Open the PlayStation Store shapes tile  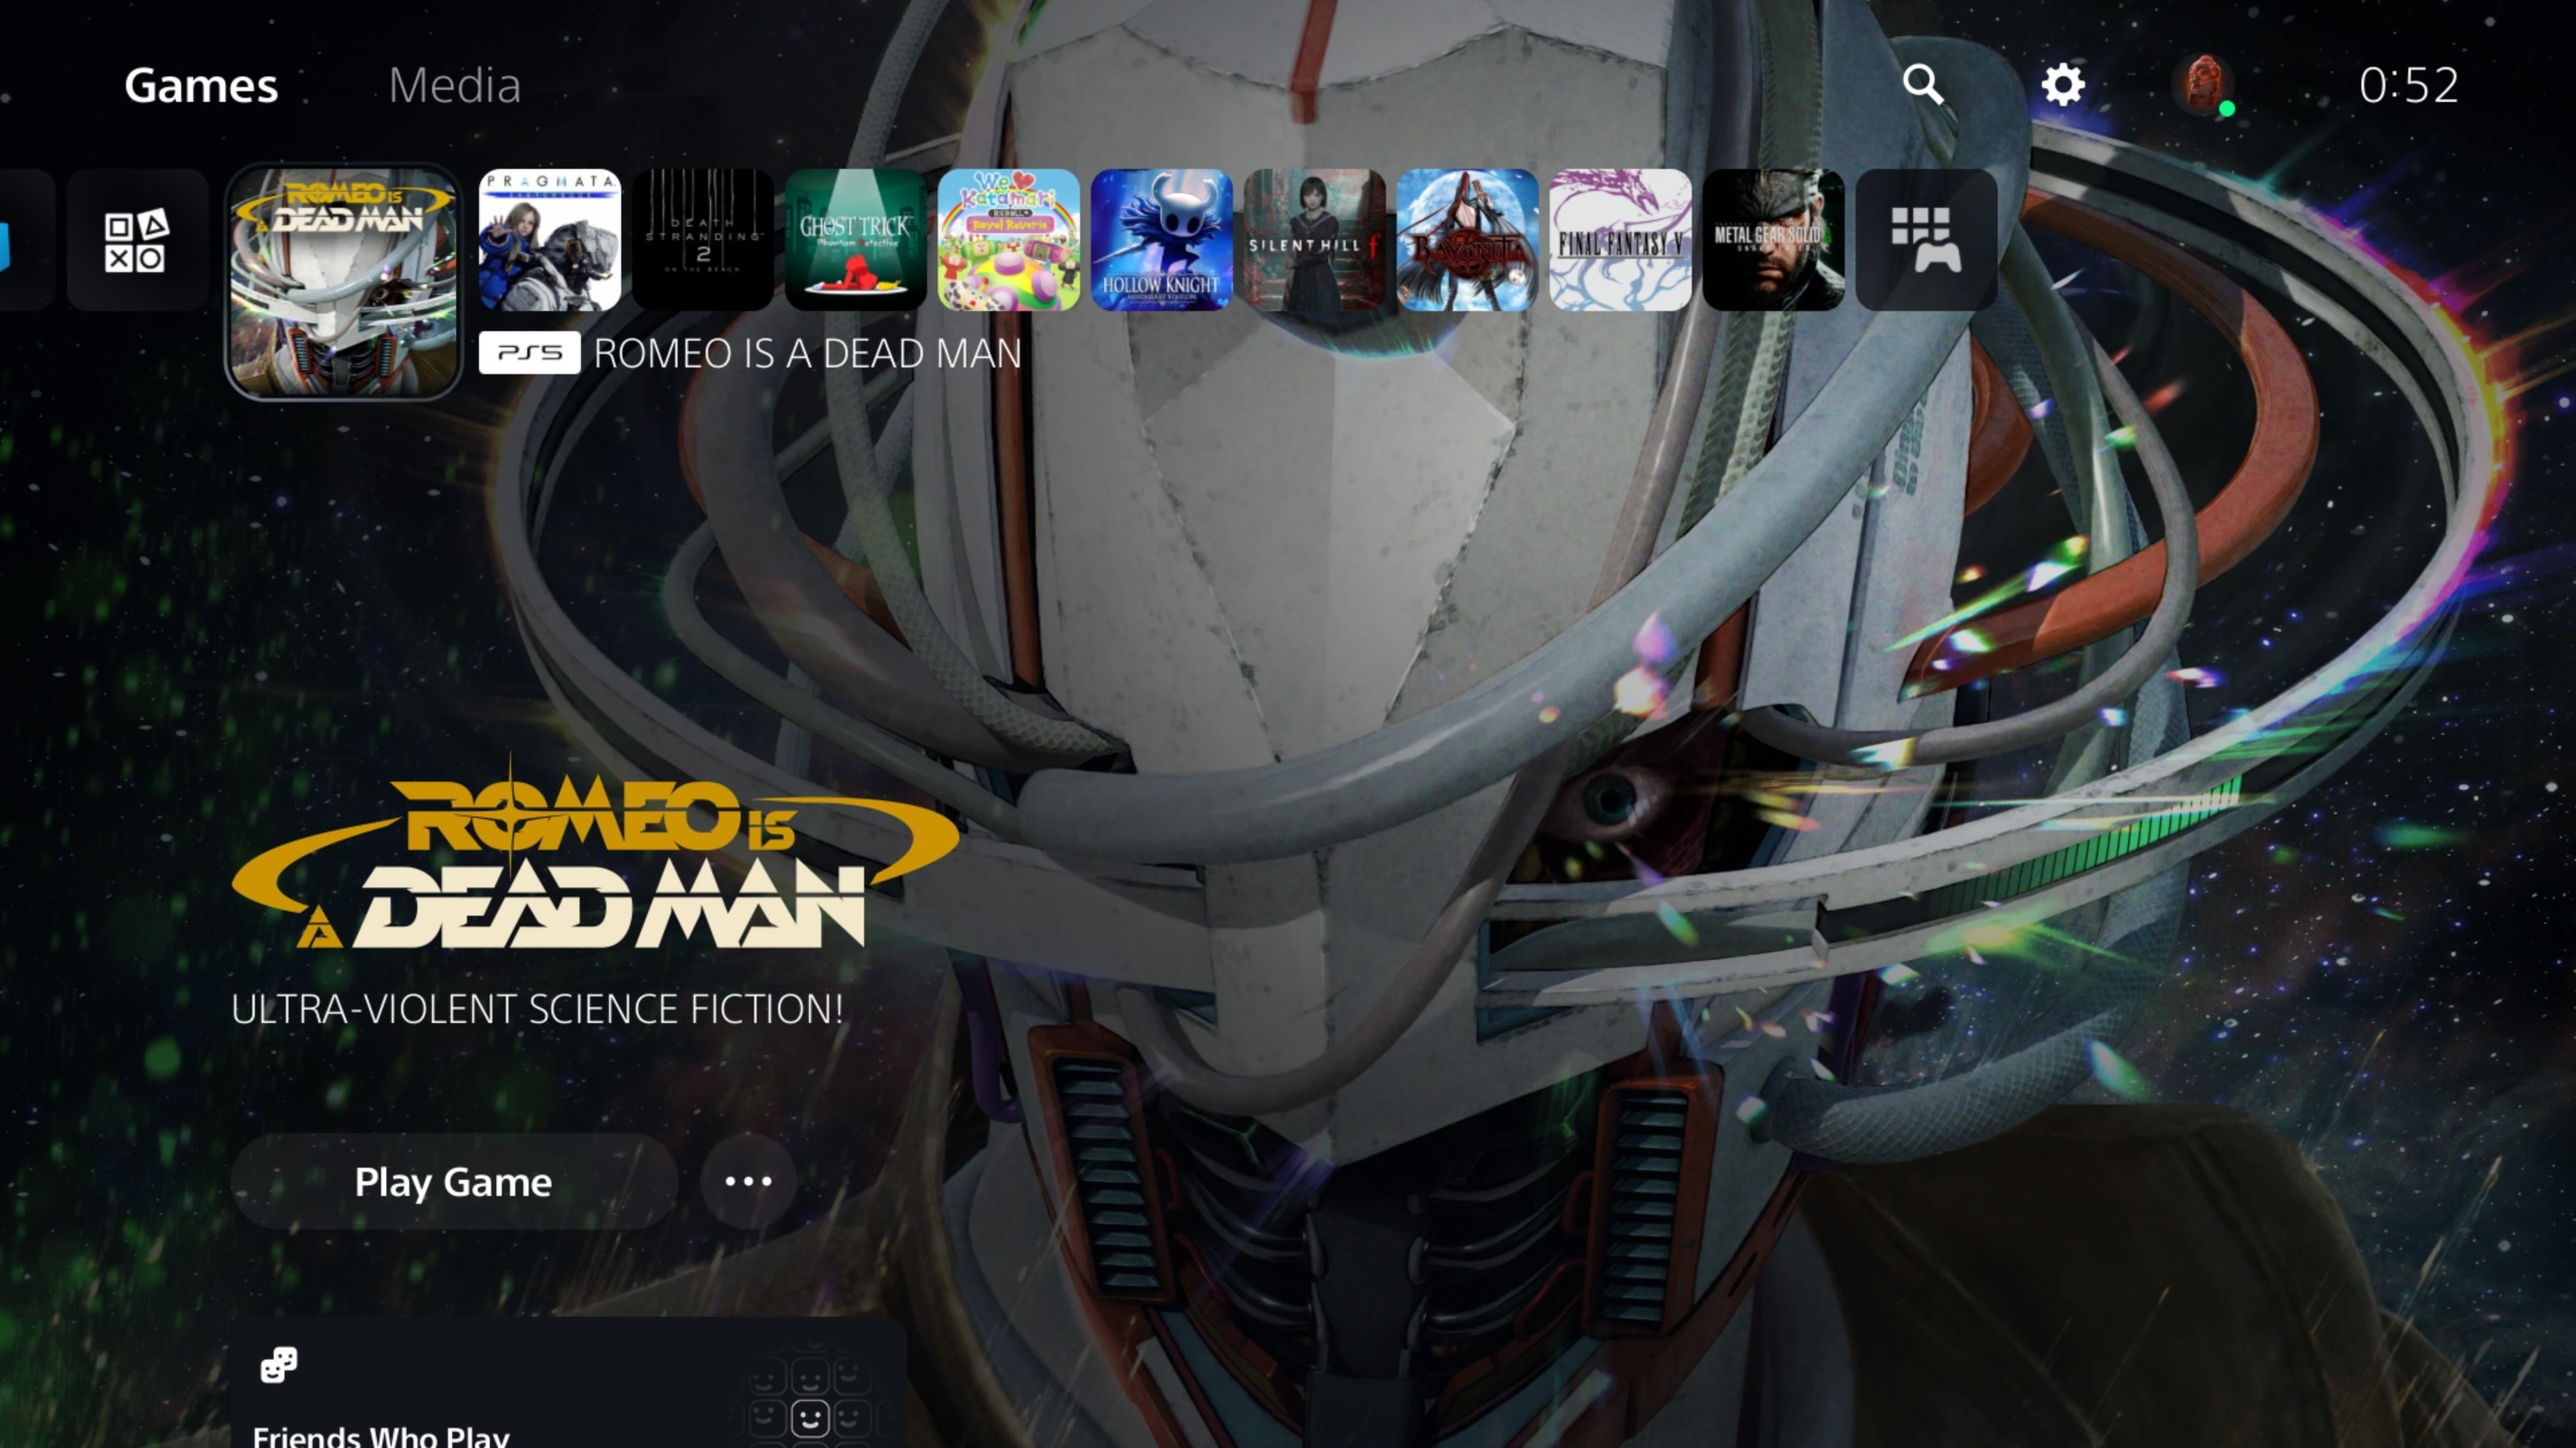[136, 240]
